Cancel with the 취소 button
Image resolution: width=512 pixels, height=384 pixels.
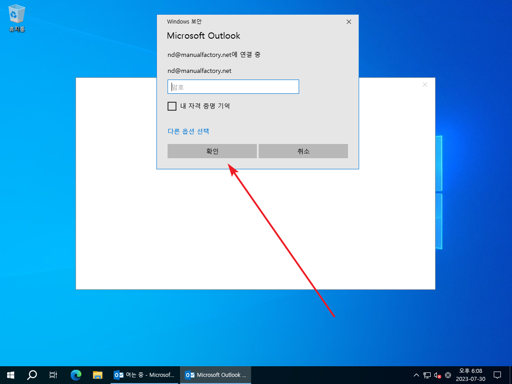(304, 151)
